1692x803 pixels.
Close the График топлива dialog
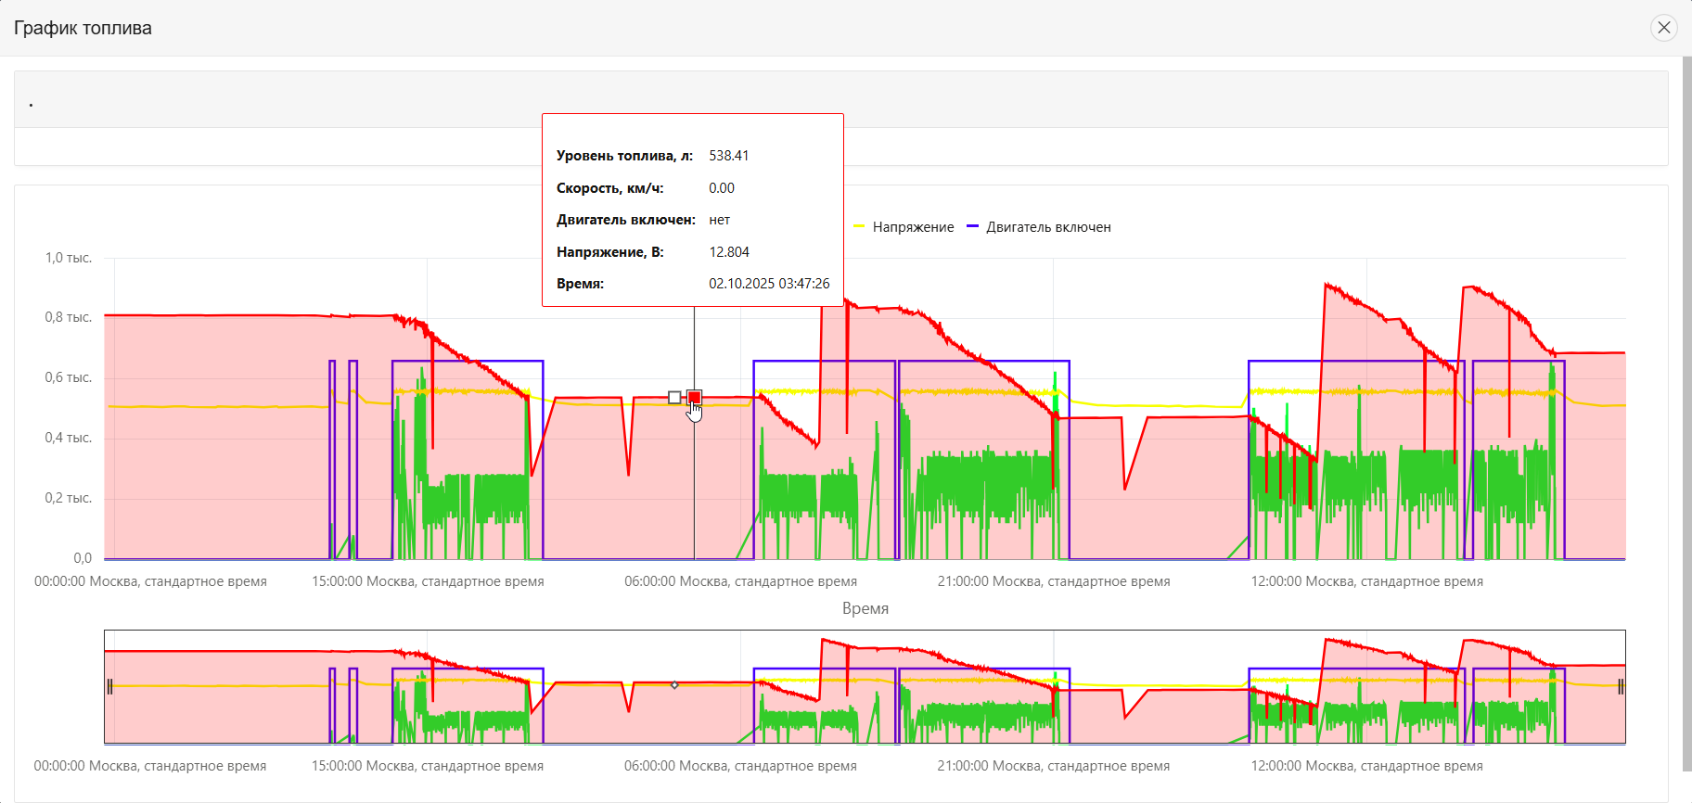(1663, 28)
